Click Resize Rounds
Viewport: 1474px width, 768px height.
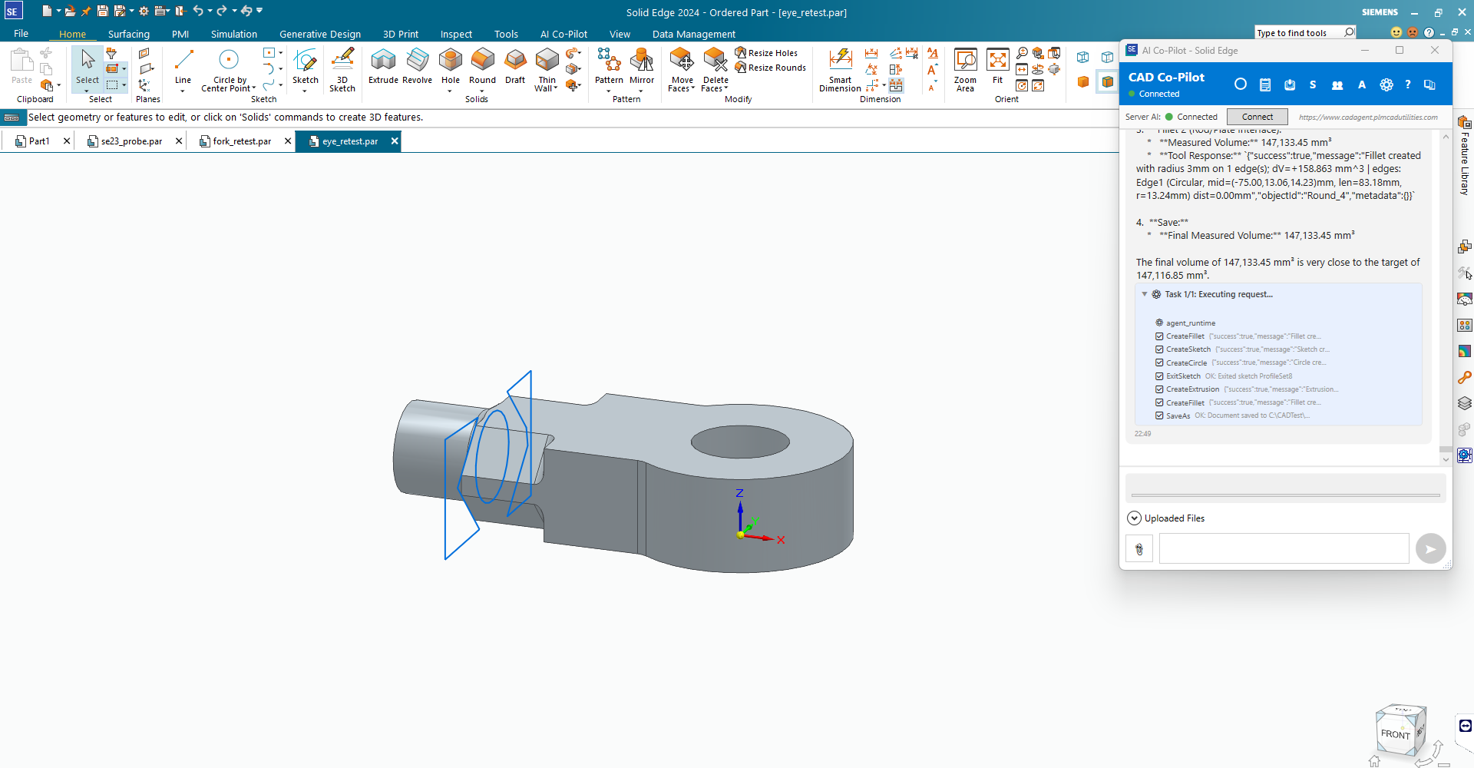[x=771, y=68]
